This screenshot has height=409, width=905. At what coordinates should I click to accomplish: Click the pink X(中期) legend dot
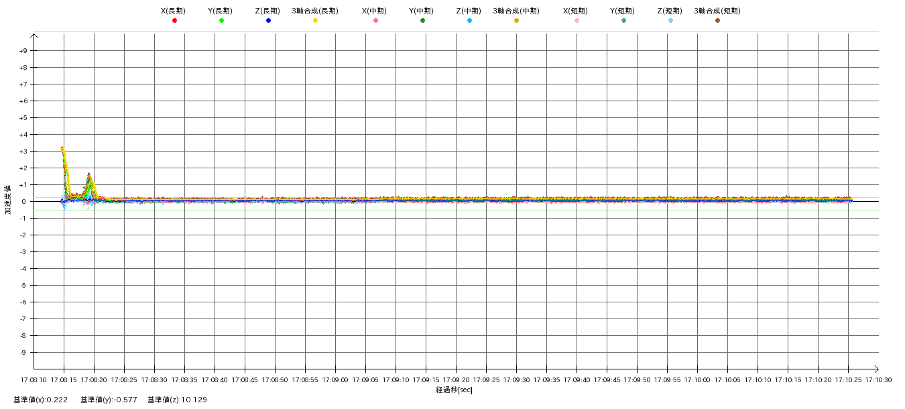(375, 21)
